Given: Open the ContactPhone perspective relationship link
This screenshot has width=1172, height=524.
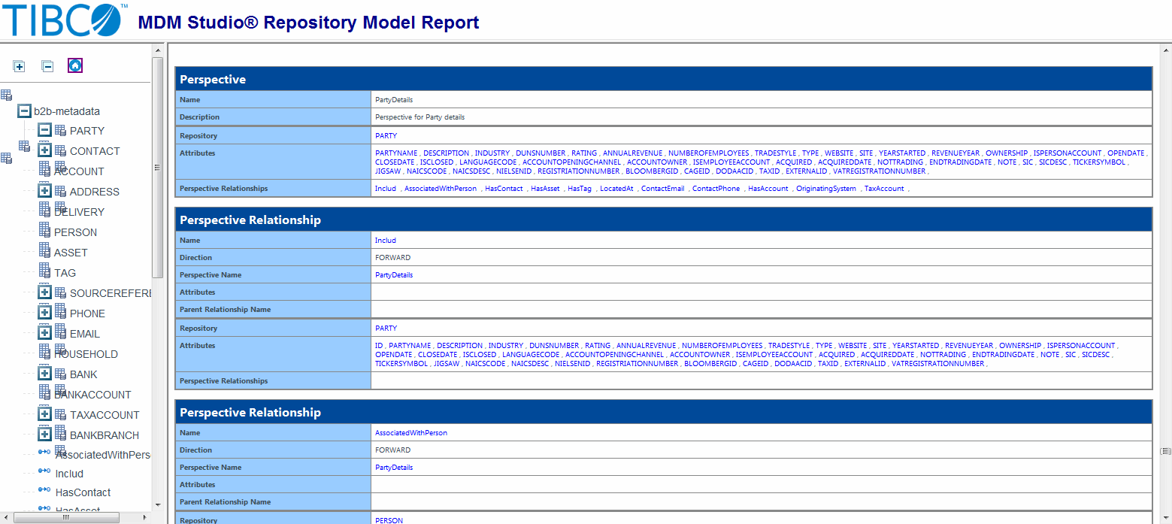Looking at the screenshot, I should click(716, 189).
